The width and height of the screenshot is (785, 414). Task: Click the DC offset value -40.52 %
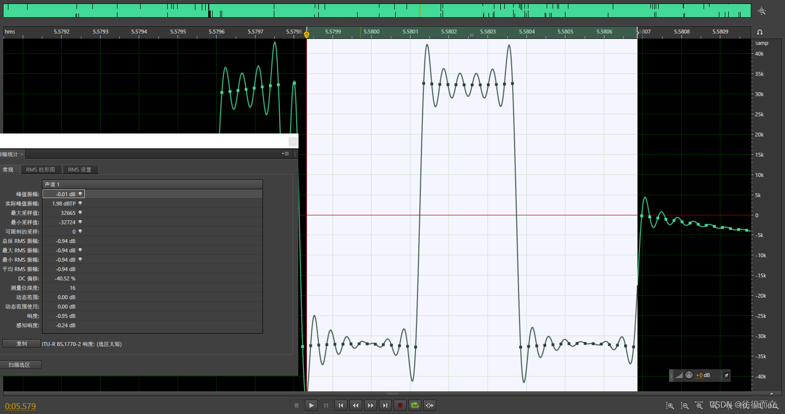coord(65,278)
